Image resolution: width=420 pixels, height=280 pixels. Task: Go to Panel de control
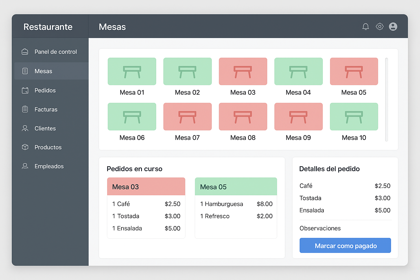(51, 52)
